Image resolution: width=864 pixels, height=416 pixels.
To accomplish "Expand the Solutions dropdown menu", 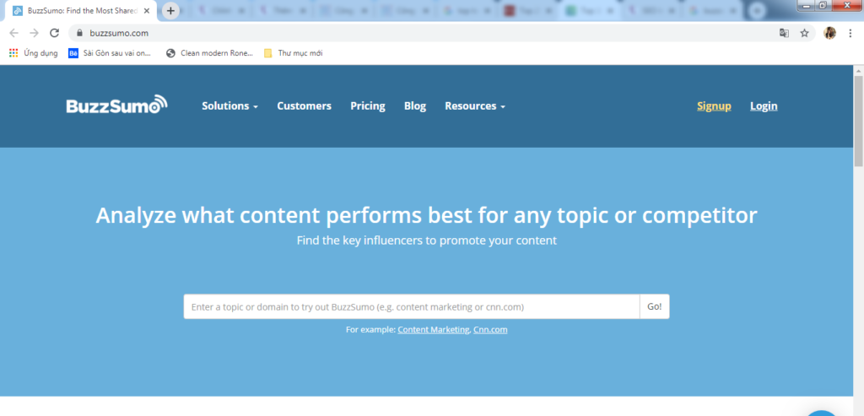I will (x=229, y=105).
